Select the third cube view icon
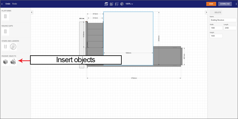The image size is (238, 119). tap(117, 4)
